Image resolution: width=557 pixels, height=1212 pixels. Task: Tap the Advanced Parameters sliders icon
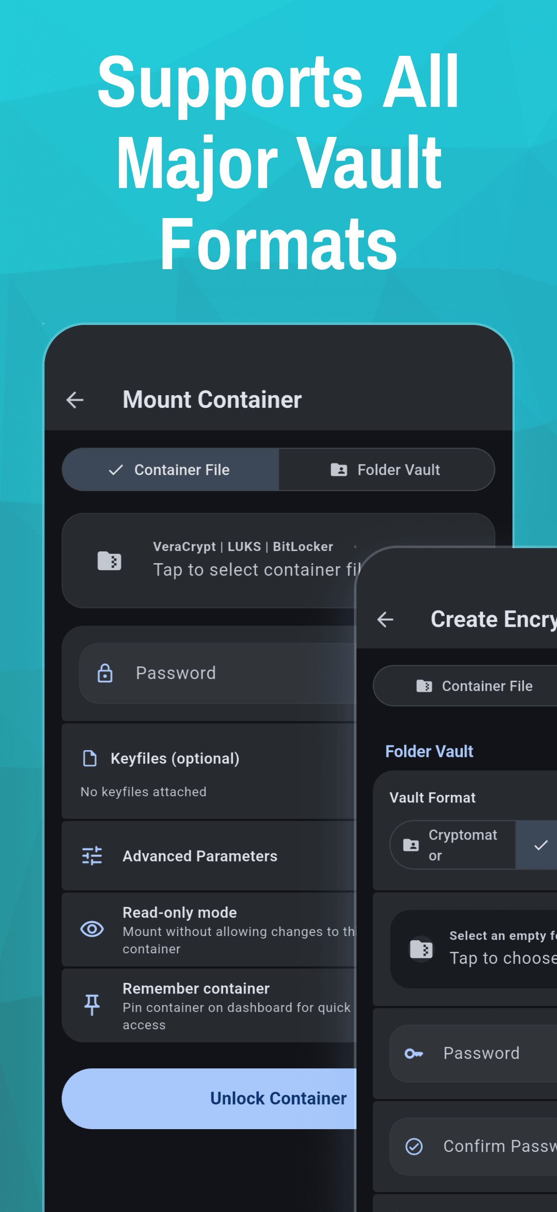click(x=92, y=856)
